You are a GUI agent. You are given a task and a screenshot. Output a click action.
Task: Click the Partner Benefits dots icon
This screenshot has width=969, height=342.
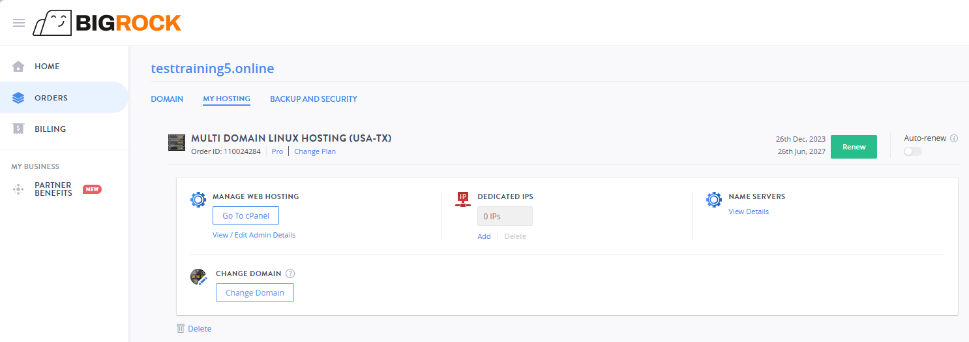18,189
